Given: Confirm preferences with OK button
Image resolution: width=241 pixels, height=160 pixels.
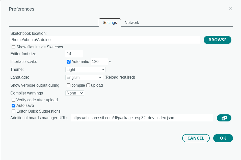Looking at the screenshot, I should tap(223, 138).
